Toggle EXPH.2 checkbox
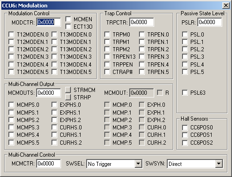 point(142,120)
